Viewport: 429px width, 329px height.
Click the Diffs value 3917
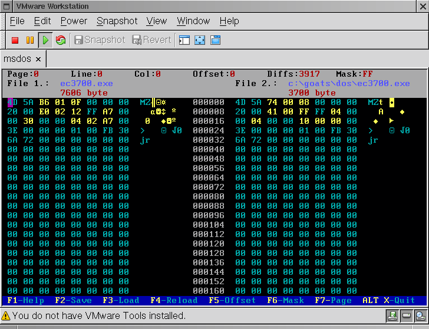point(309,74)
